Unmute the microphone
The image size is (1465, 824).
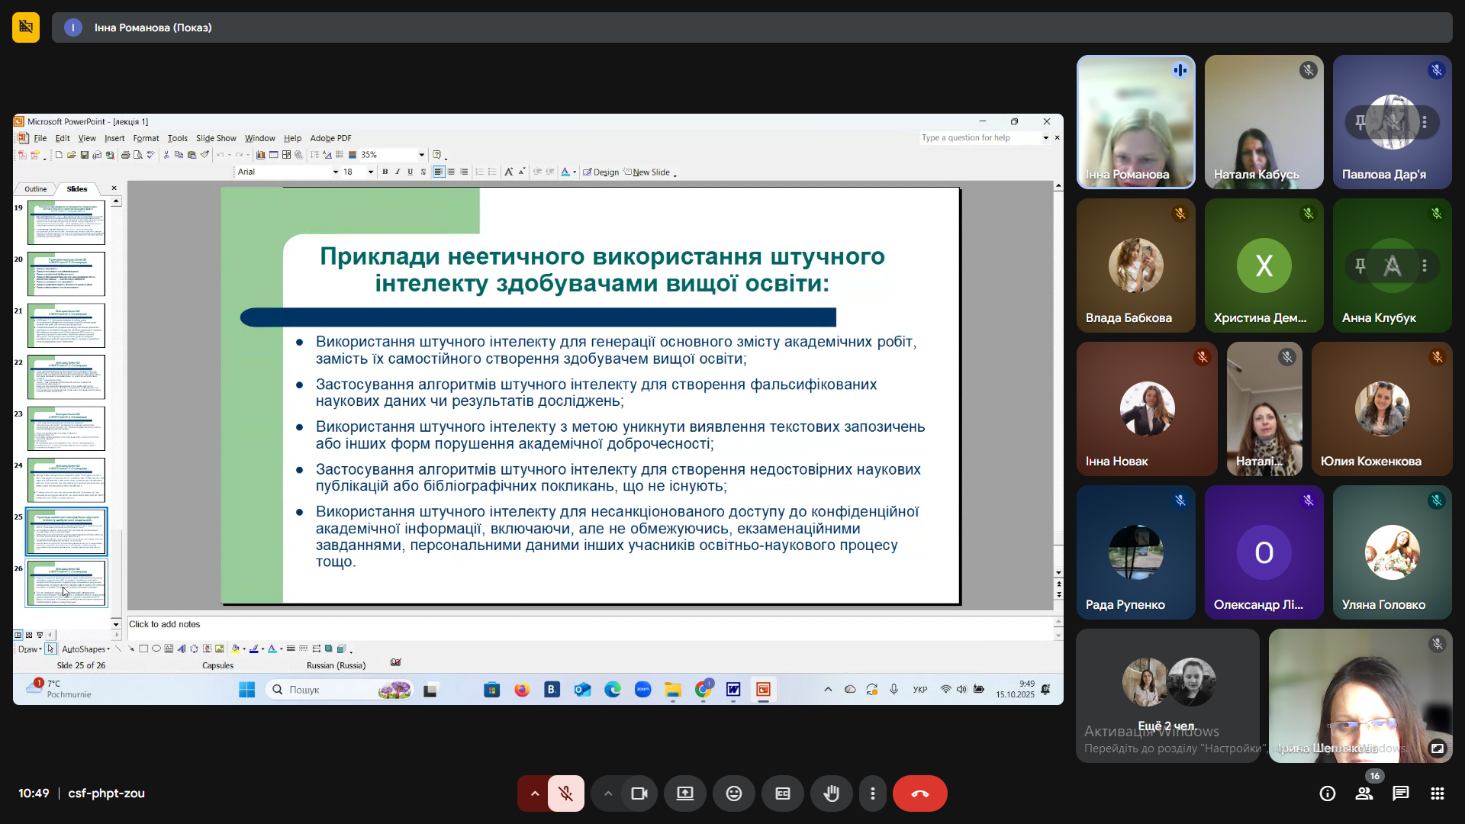(x=565, y=793)
